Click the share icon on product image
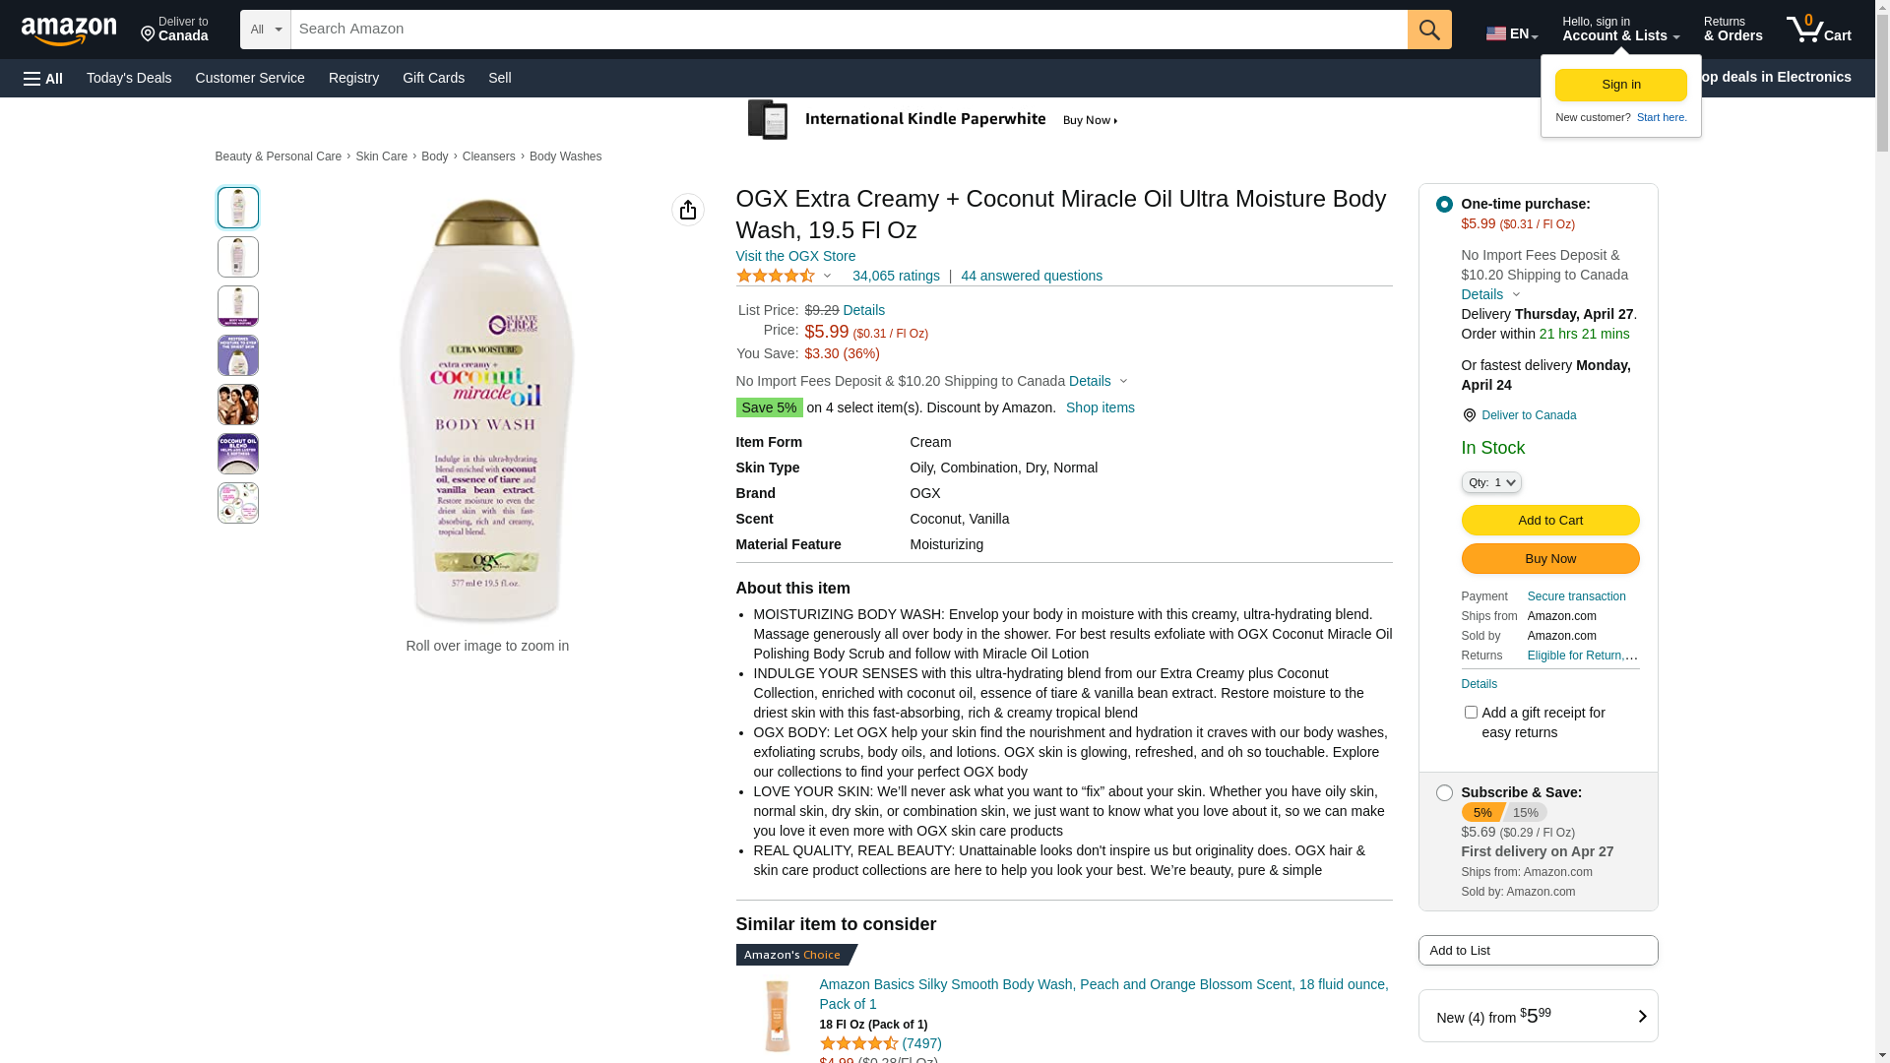Viewport: 1890px width, 1063px height. [x=688, y=210]
